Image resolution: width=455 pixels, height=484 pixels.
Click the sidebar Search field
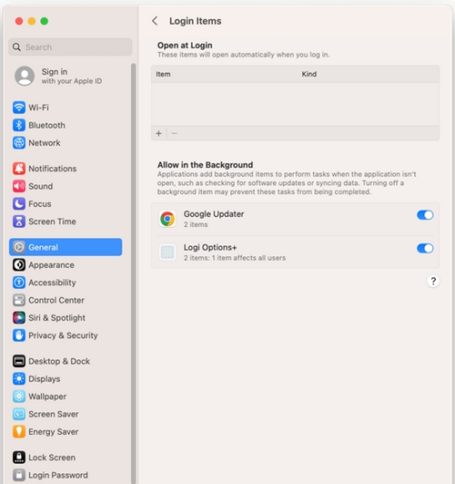[x=70, y=46]
